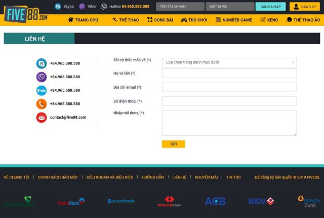Click the orange phone contact icon

point(42,104)
